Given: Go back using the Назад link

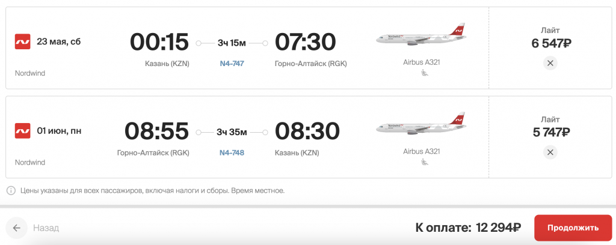Looking at the screenshot, I should point(46,228).
